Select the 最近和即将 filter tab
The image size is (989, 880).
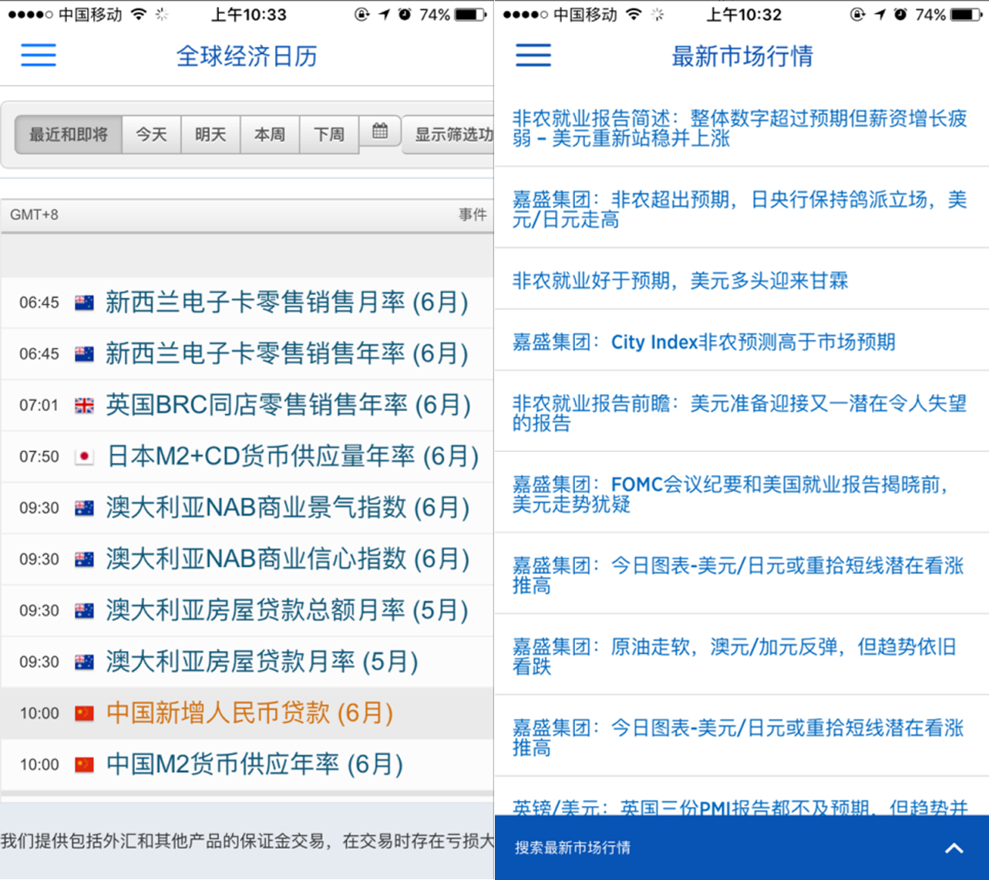point(69,134)
